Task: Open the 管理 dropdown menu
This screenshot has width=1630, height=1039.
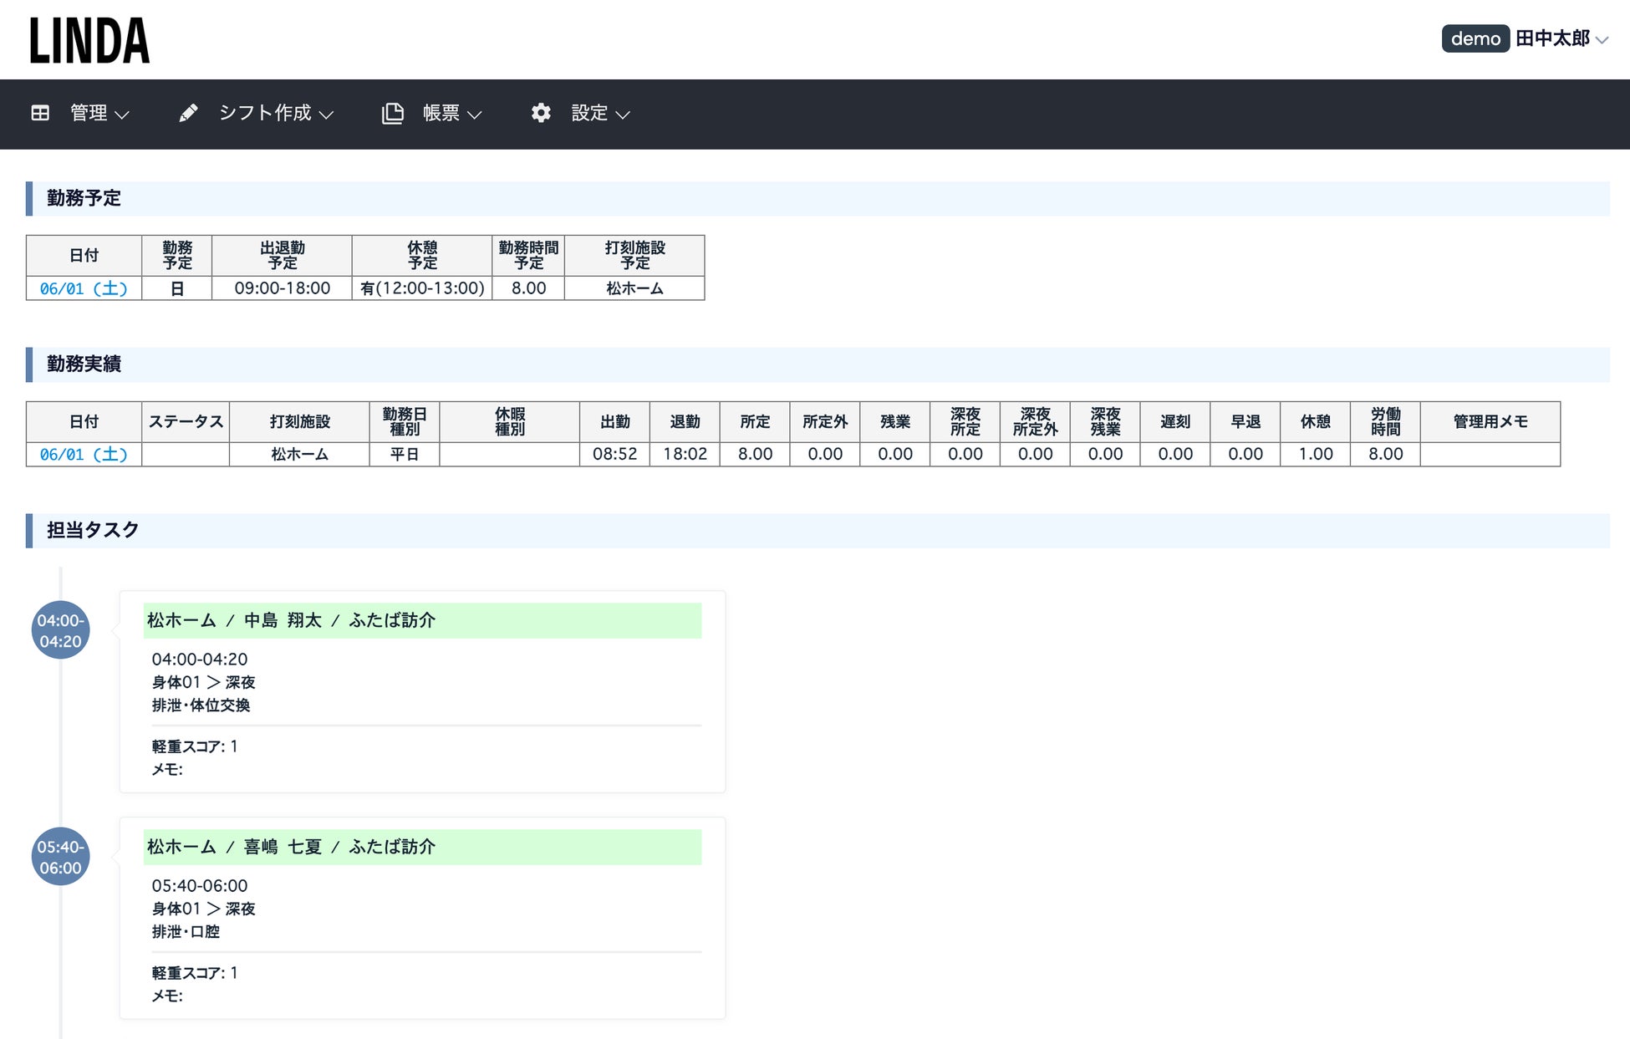Action: pos(89,113)
